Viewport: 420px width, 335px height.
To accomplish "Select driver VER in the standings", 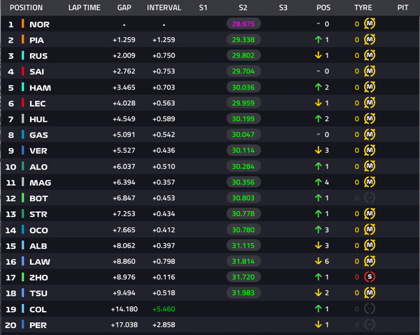I will pyautogui.click(x=38, y=151).
